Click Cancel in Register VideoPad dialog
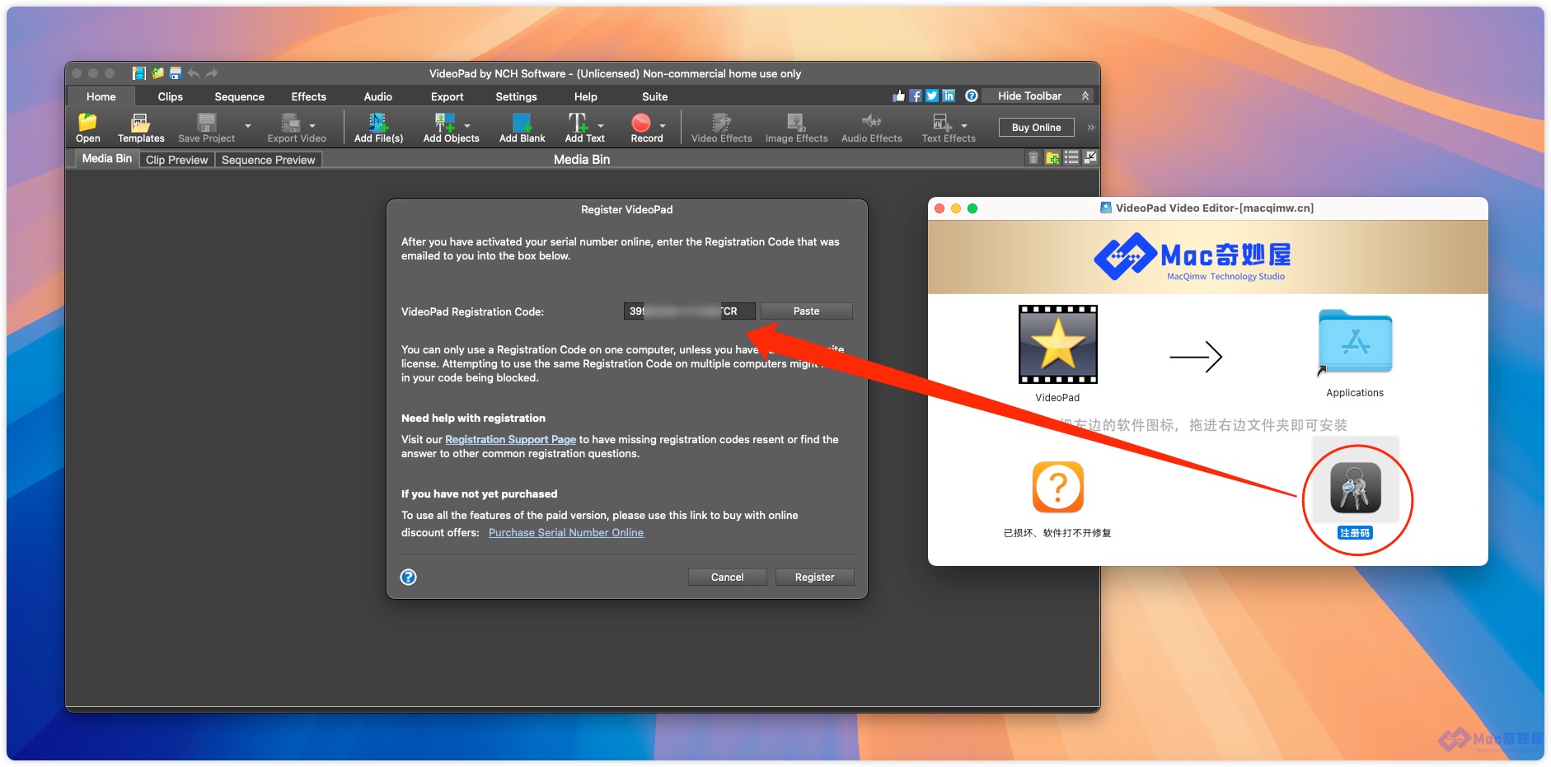Screen dimensions: 1551x767 point(727,577)
